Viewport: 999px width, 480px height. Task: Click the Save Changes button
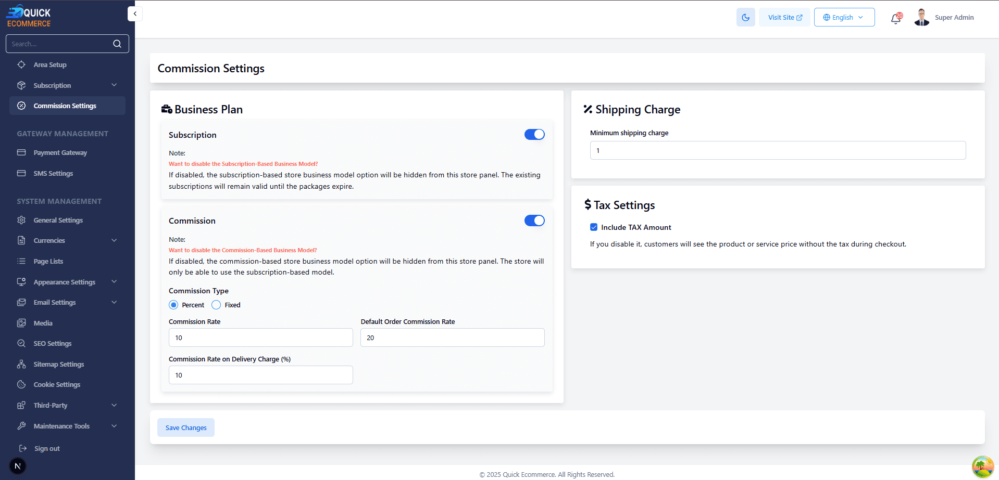pyautogui.click(x=186, y=427)
